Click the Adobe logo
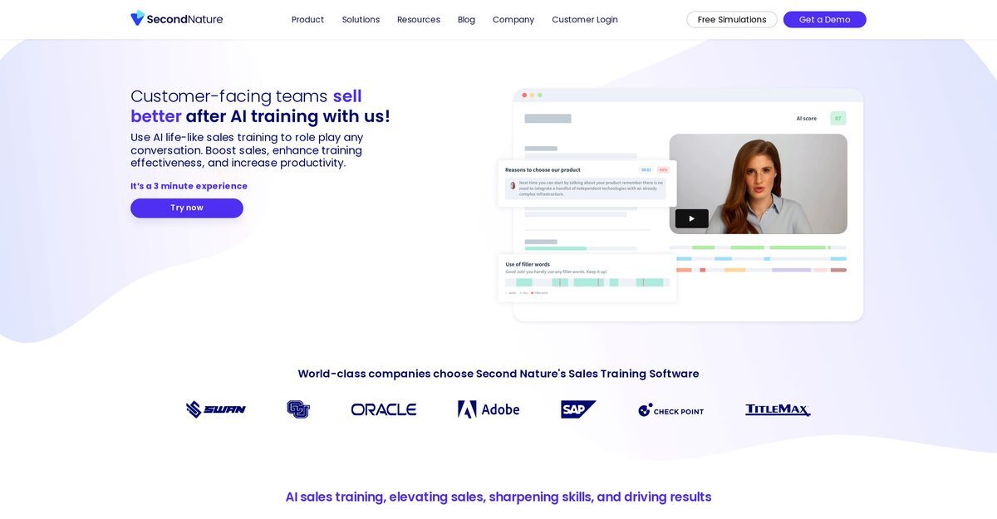Viewport: 997px width, 519px height. point(489,409)
